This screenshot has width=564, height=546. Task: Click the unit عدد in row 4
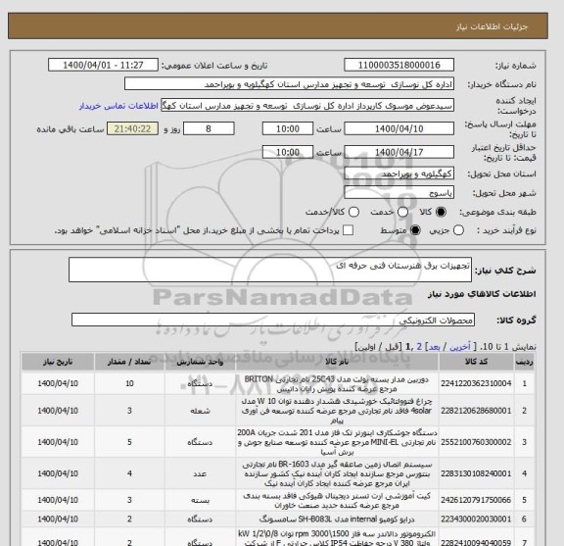[x=200, y=473]
